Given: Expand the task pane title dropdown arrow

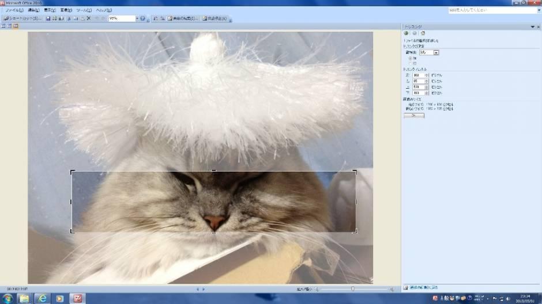Looking at the screenshot, I should [532, 27].
